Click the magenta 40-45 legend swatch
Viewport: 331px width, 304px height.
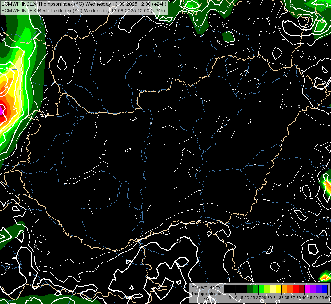[307, 289]
